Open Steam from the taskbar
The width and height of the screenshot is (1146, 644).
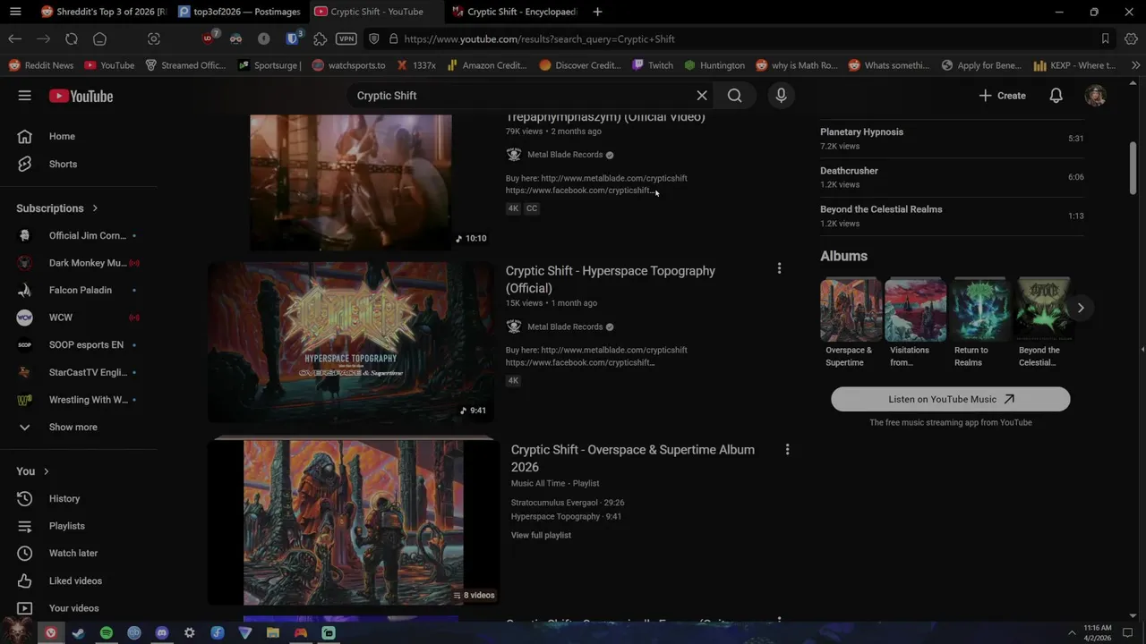(79, 633)
